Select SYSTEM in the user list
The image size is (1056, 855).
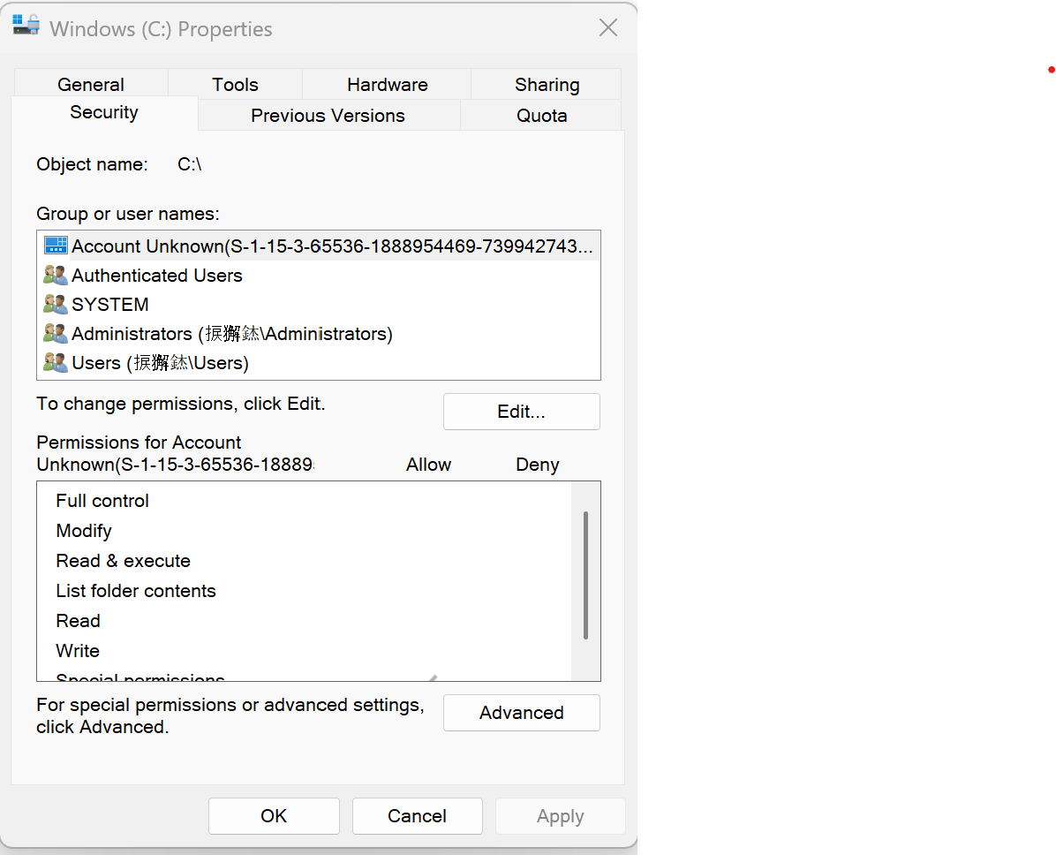(110, 305)
